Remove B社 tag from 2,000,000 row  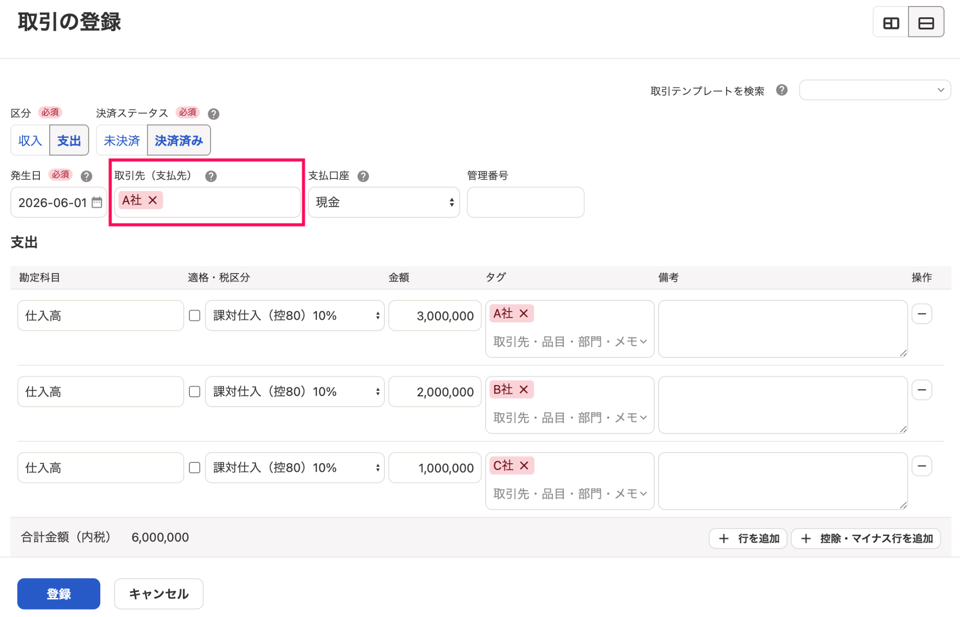tap(524, 389)
